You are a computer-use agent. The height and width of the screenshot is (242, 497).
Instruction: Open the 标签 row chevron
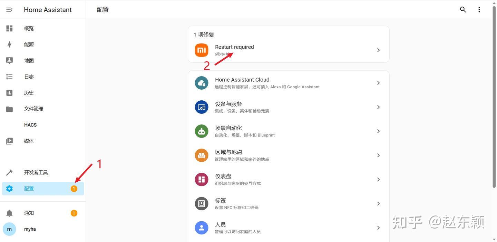point(378,204)
